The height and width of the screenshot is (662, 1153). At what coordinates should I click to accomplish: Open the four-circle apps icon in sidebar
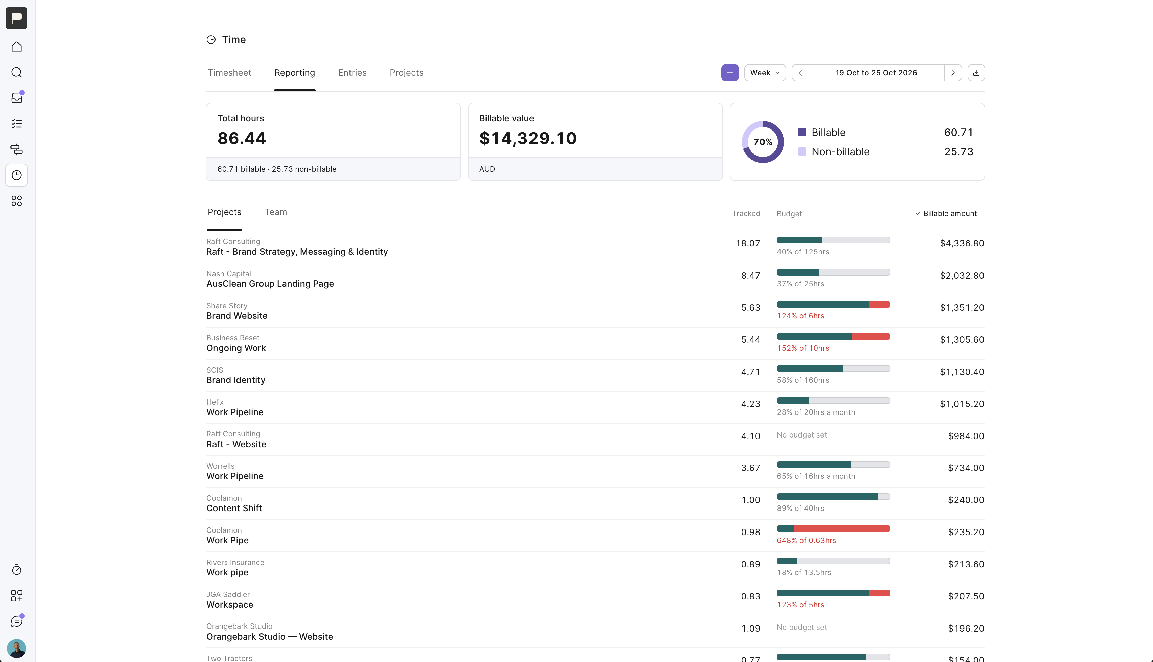16,201
